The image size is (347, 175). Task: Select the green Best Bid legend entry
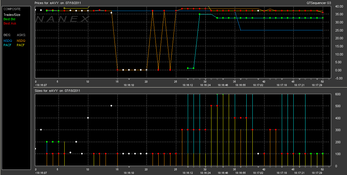click(9, 19)
